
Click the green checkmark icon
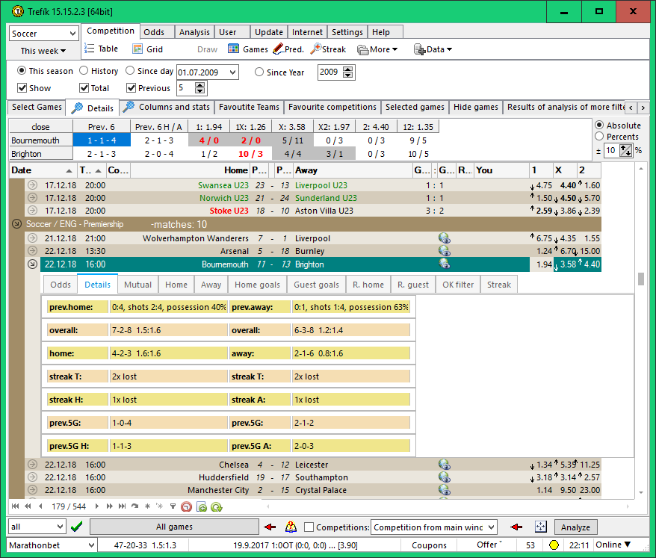[75, 527]
